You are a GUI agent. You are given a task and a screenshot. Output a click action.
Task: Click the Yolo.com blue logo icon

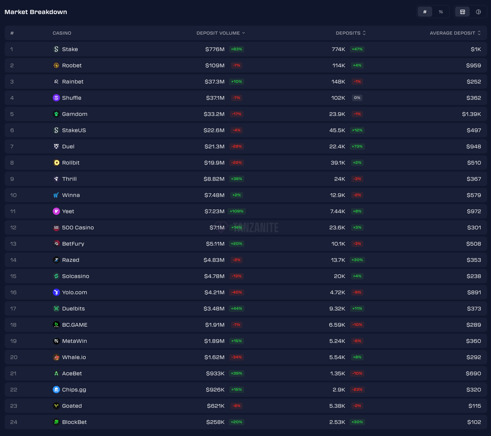(56, 292)
